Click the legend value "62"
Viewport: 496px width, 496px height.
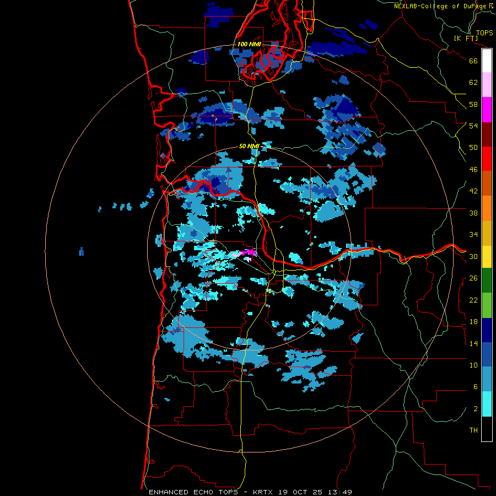coord(473,83)
